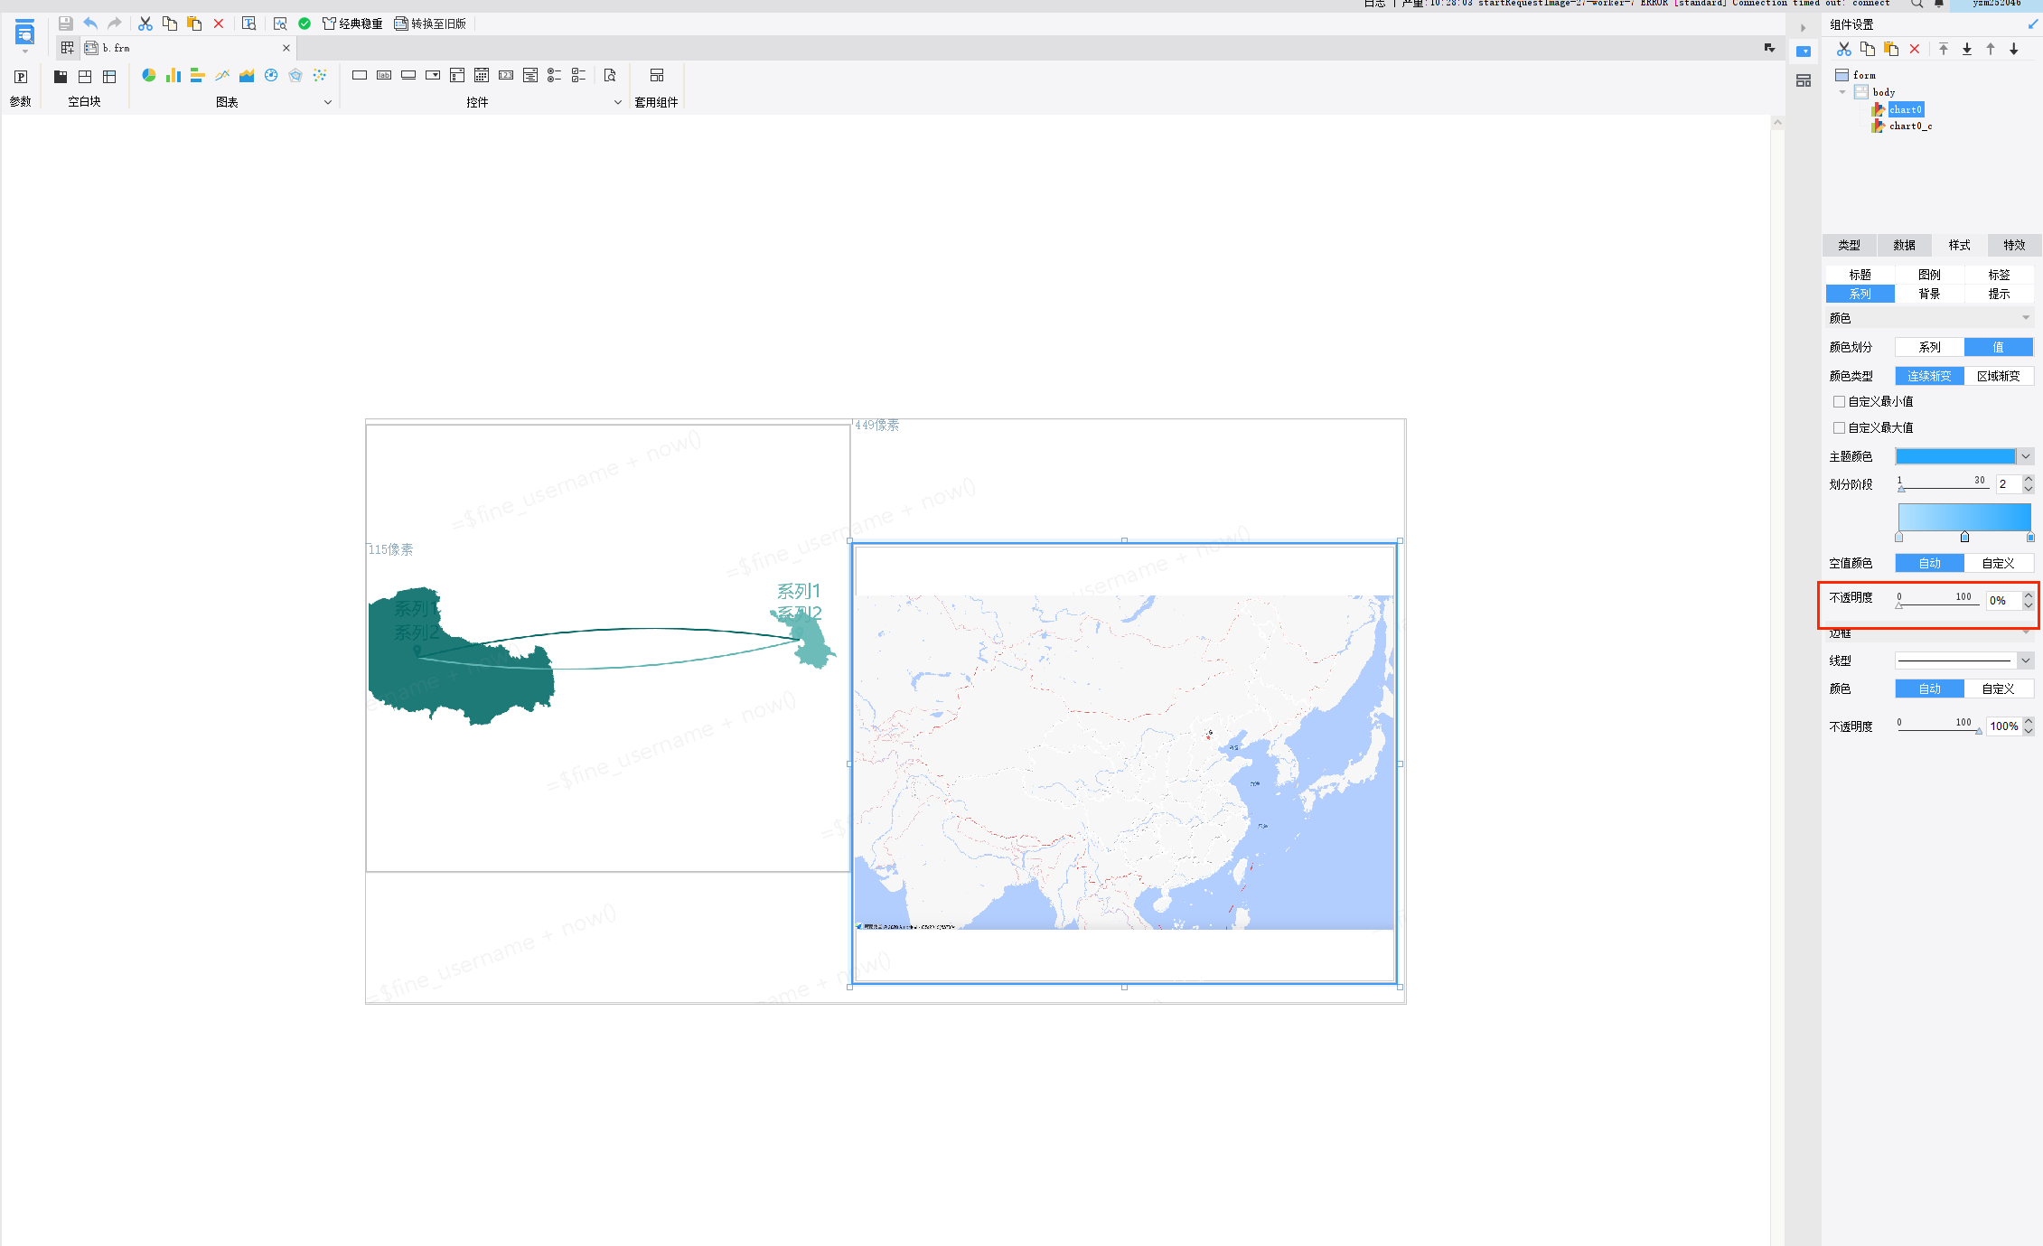Set 空值颜色 to 自定义

click(x=1999, y=563)
